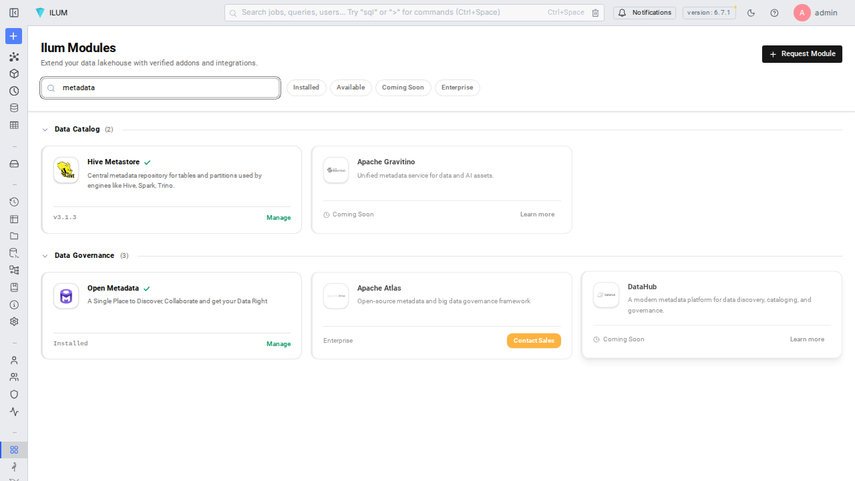Click the Apache Atlas title text
The width and height of the screenshot is (855, 481).
[379, 289]
